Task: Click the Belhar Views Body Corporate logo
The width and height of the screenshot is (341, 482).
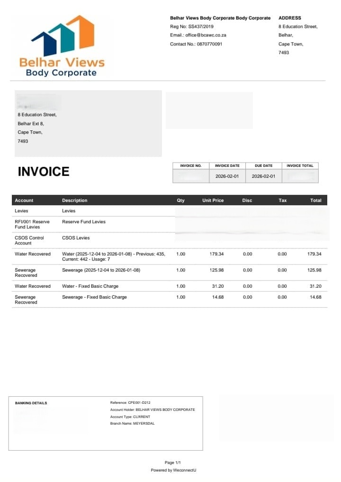Action: coord(62,45)
